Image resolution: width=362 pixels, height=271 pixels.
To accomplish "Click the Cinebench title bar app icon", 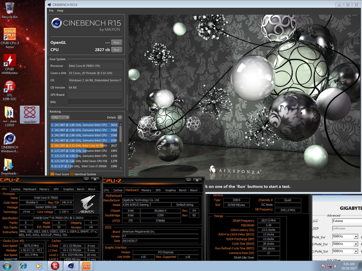I will pyautogui.click(x=49, y=5).
